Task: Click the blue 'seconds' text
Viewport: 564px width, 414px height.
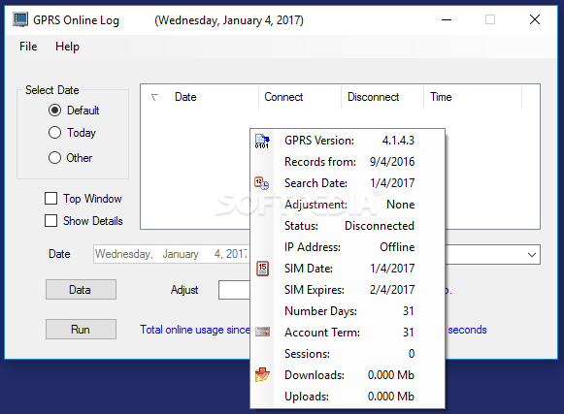Action: [467, 330]
